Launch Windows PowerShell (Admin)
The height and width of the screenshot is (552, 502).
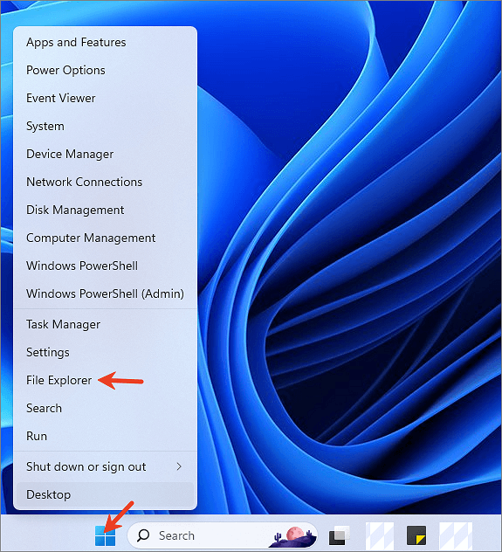[x=105, y=293]
